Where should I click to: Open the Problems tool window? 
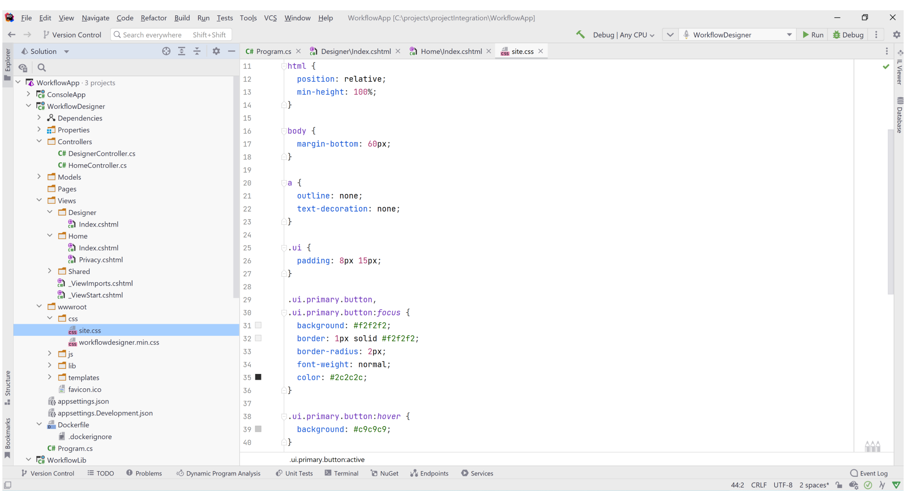pos(144,473)
